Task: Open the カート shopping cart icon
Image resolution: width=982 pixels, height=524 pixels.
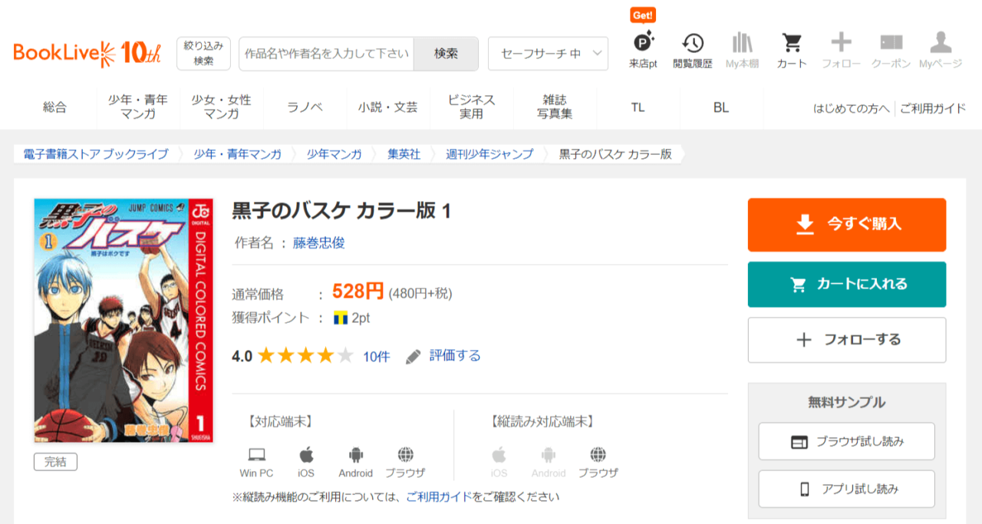Action: tap(792, 43)
